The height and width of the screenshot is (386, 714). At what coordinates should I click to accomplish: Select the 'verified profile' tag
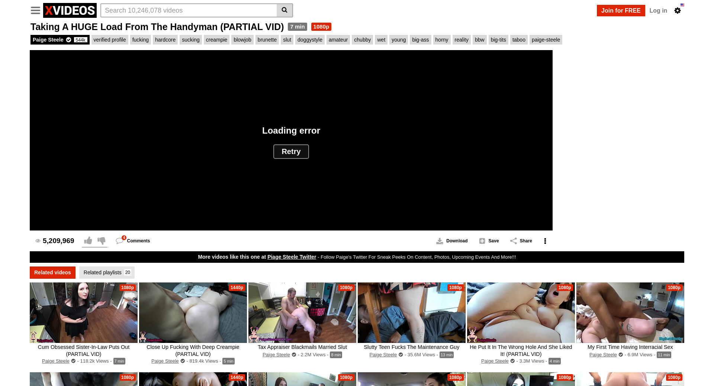pyautogui.click(x=110, y=40)
